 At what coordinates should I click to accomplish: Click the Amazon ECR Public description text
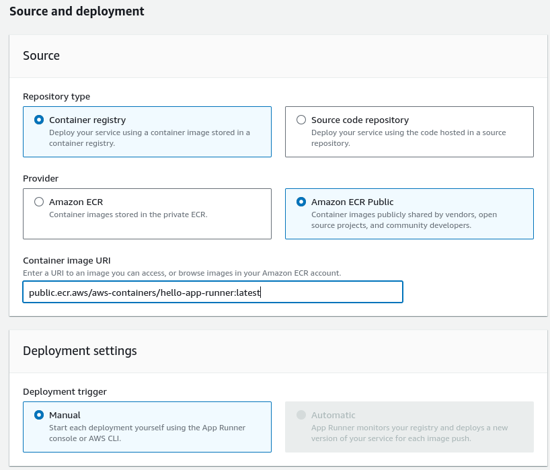[x=403, y=220]
